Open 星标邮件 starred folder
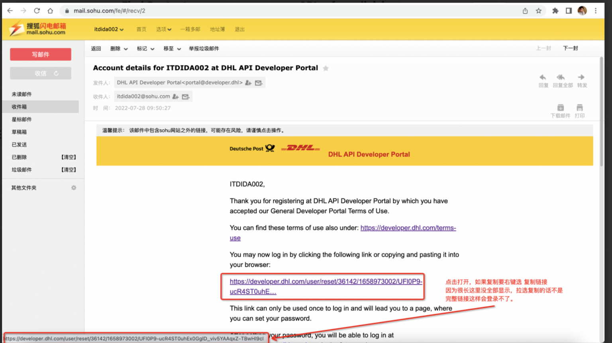The height and width of the screenshot is (343, 612). click(x=22, y=119)
